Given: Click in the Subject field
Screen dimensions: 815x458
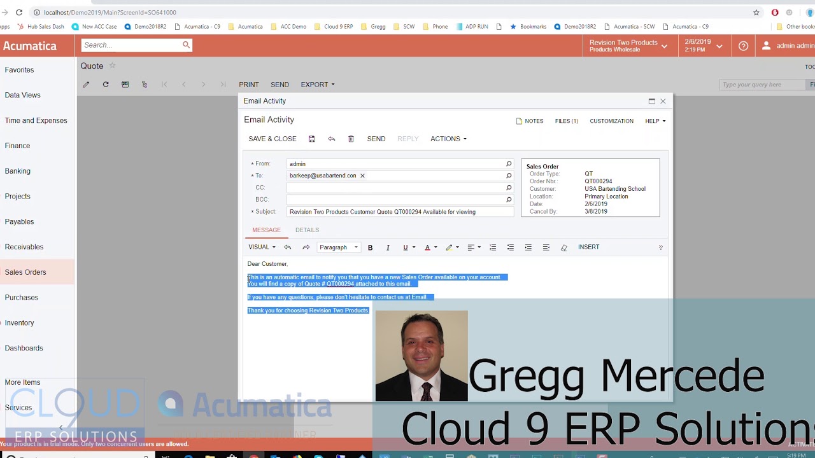Looking at the screenshot, I should (x=400, y=212).
